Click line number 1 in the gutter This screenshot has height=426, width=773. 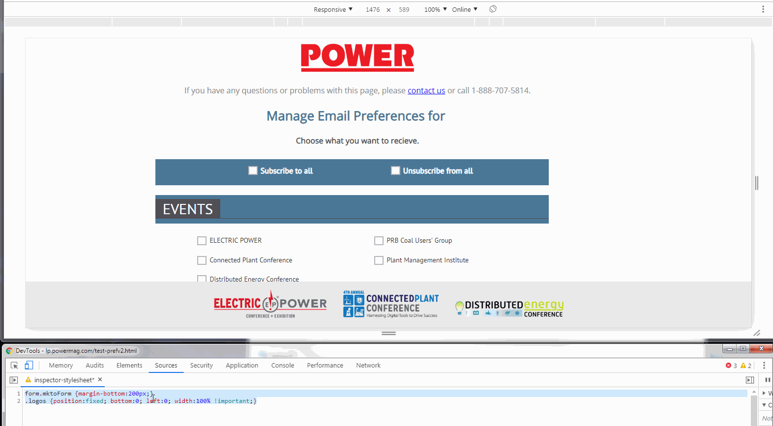click(19, 394)
